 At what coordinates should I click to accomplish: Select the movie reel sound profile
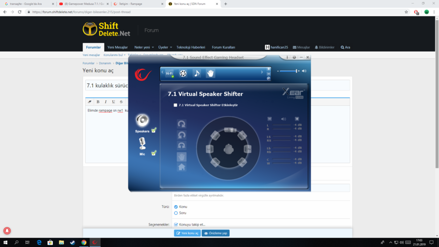(183, 74)
